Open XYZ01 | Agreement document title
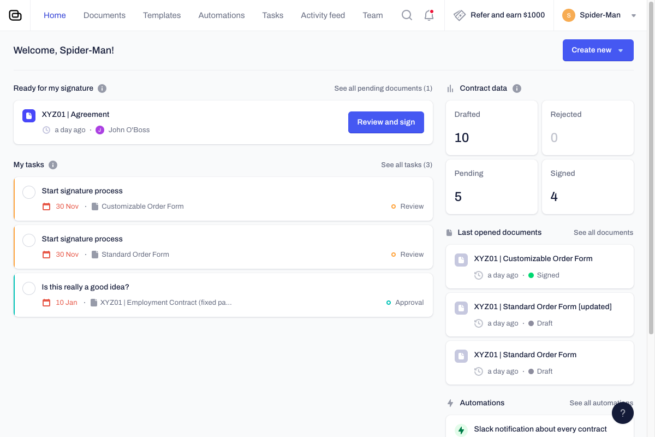The image size is (655, 437). 75,115
